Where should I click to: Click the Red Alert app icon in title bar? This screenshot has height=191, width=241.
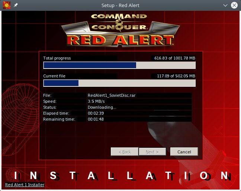[x=7, y=5]
